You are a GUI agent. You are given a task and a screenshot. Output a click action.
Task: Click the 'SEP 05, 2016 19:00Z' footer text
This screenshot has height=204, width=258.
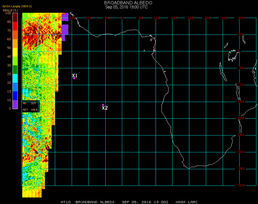tap(145, 202)
